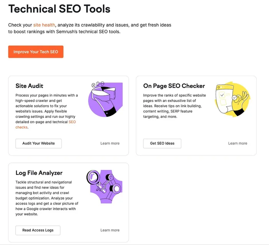Click the Technical SEO Tools page title

click(x=59, y=8)
